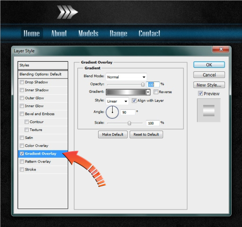This screenshot has width=242, height=227.
Task: Click the chevron arrows logo icon
Action: pos(67,12)
